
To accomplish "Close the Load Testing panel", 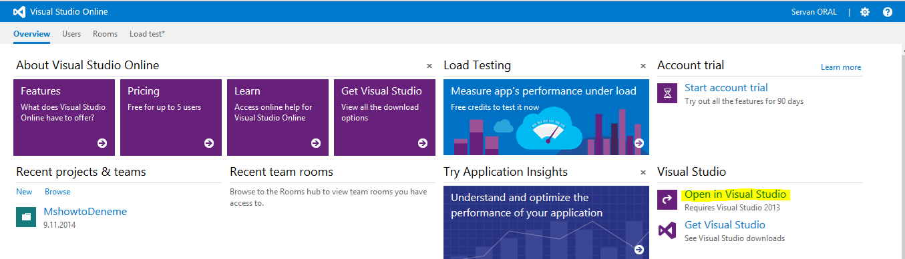I will point(643,66).
